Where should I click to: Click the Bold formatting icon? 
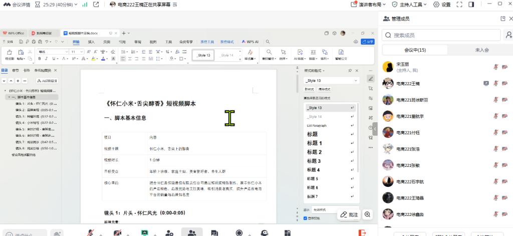[x=40, y=59]
